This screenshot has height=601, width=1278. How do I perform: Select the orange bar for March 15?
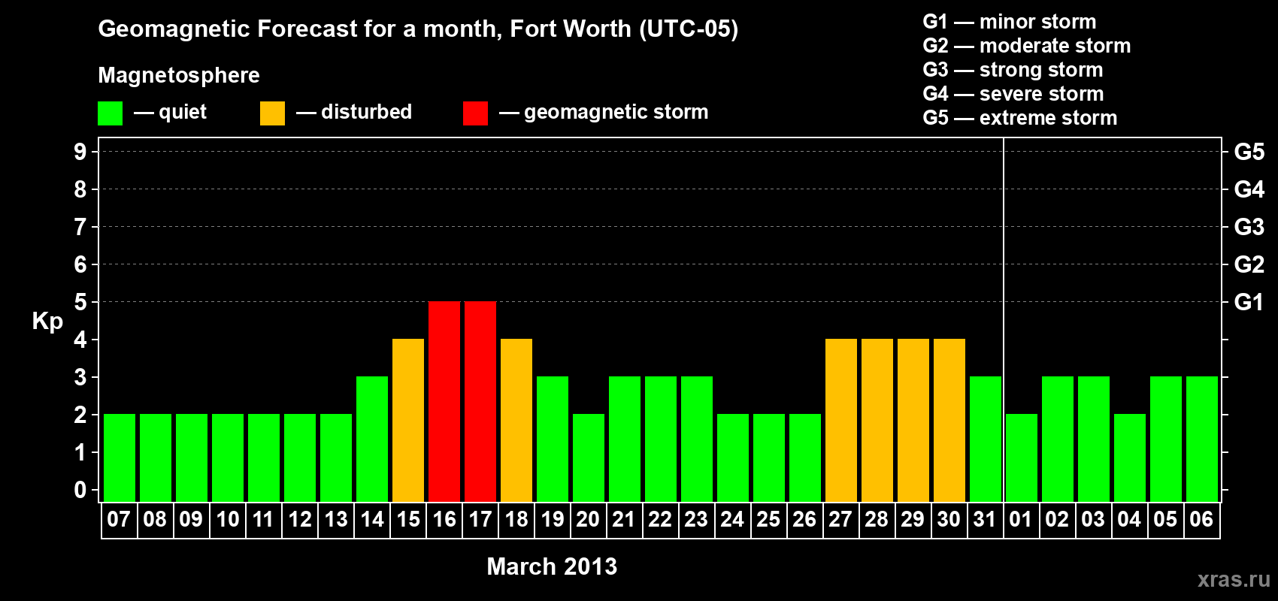point(408,420)
